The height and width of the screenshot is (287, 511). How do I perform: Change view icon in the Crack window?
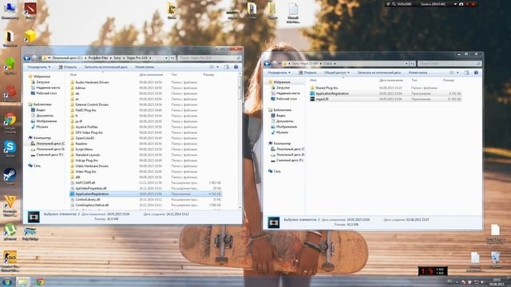(452, 73)
